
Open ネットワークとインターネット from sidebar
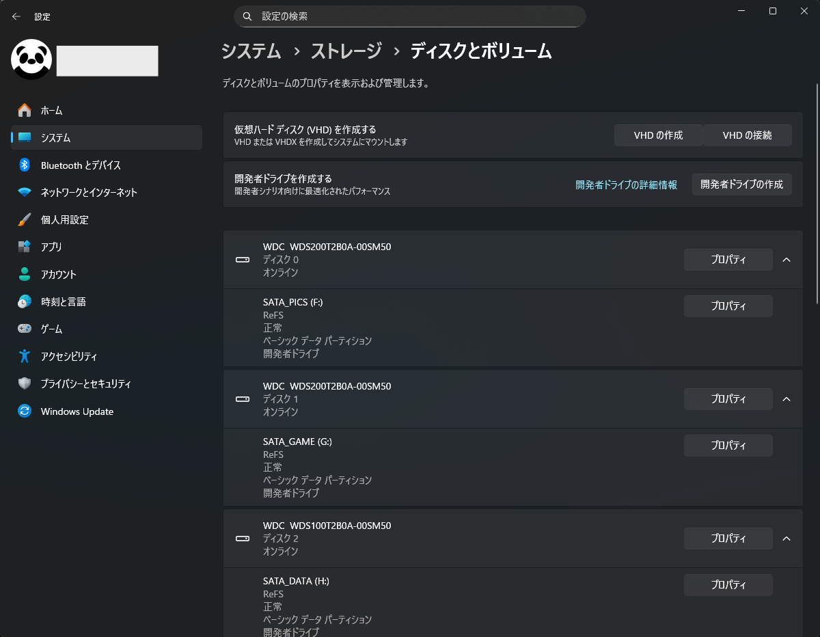coord(88,193)
